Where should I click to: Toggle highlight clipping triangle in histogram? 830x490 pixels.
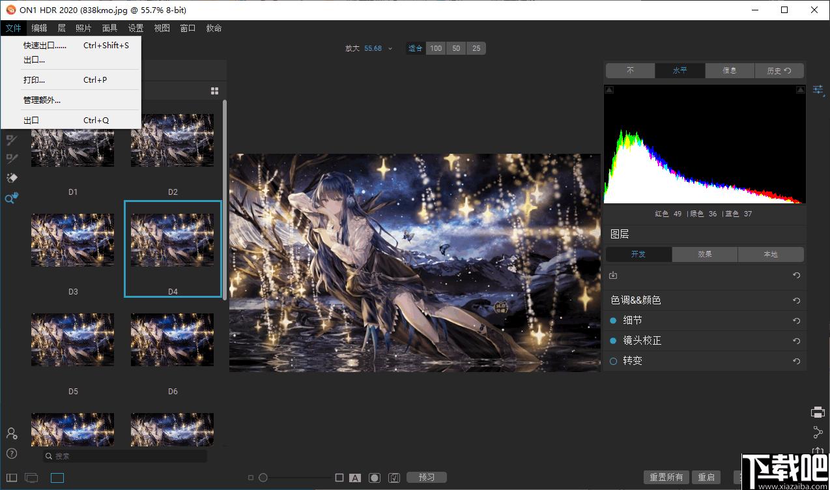801,90
